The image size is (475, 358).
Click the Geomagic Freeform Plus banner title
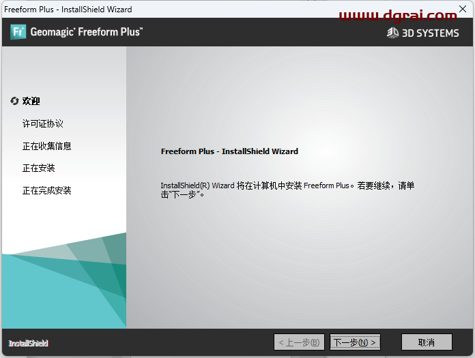click(87, 32)
